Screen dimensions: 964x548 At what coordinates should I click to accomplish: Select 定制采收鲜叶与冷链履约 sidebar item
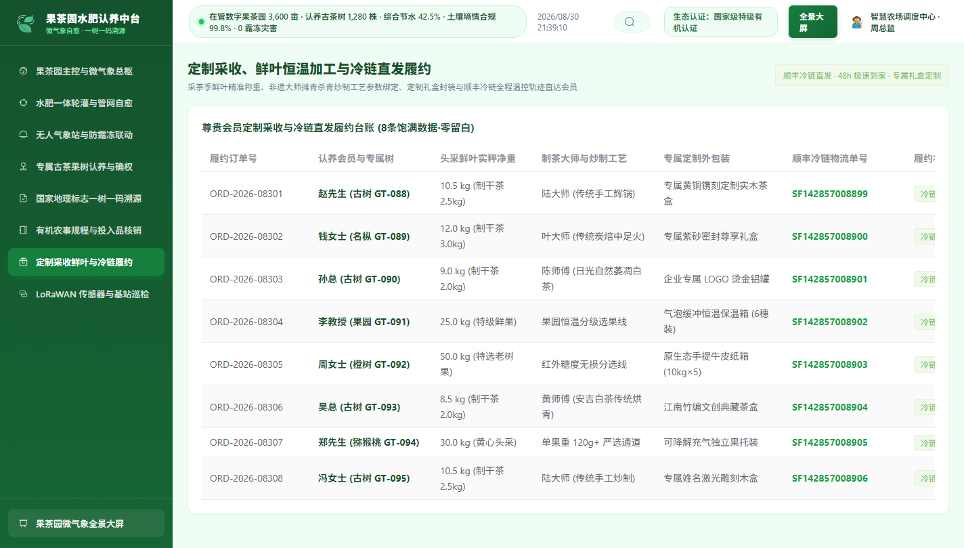[86, 262]
